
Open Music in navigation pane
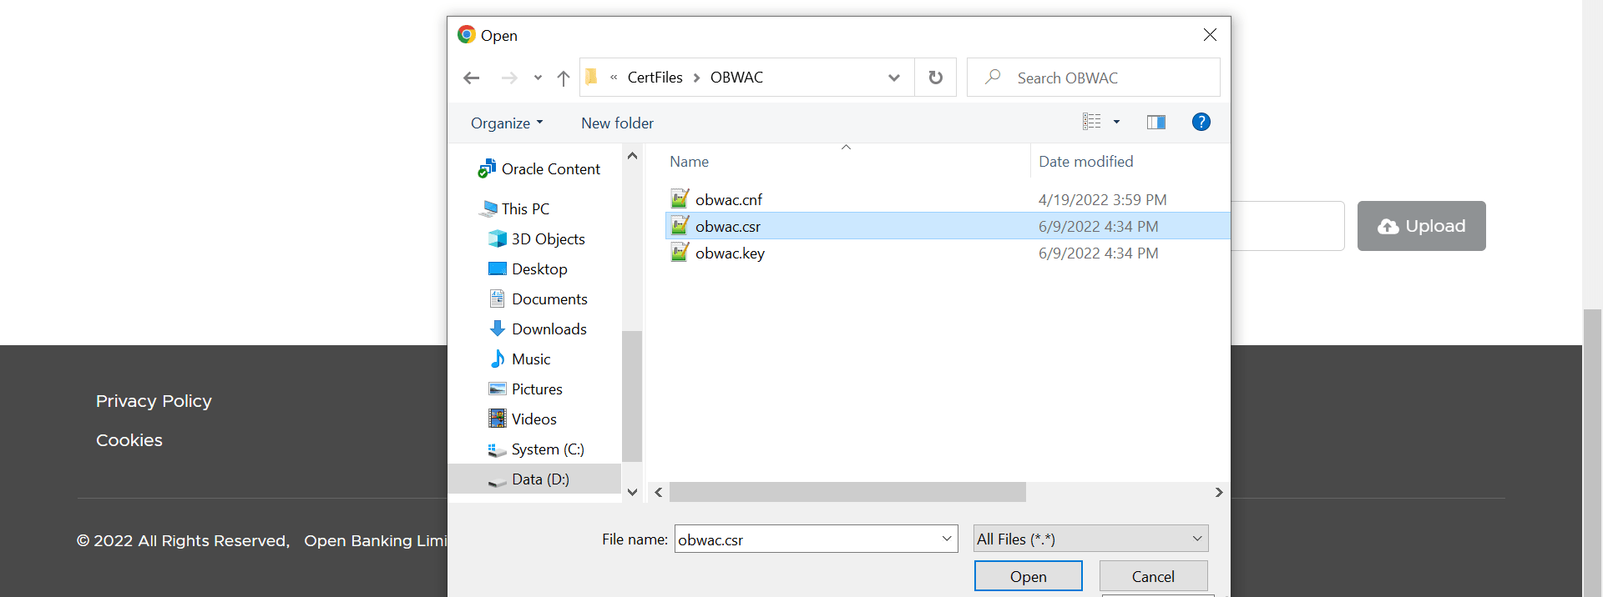531,359
